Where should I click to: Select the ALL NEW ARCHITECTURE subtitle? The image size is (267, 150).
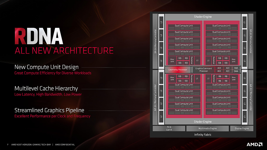point(64,50)
